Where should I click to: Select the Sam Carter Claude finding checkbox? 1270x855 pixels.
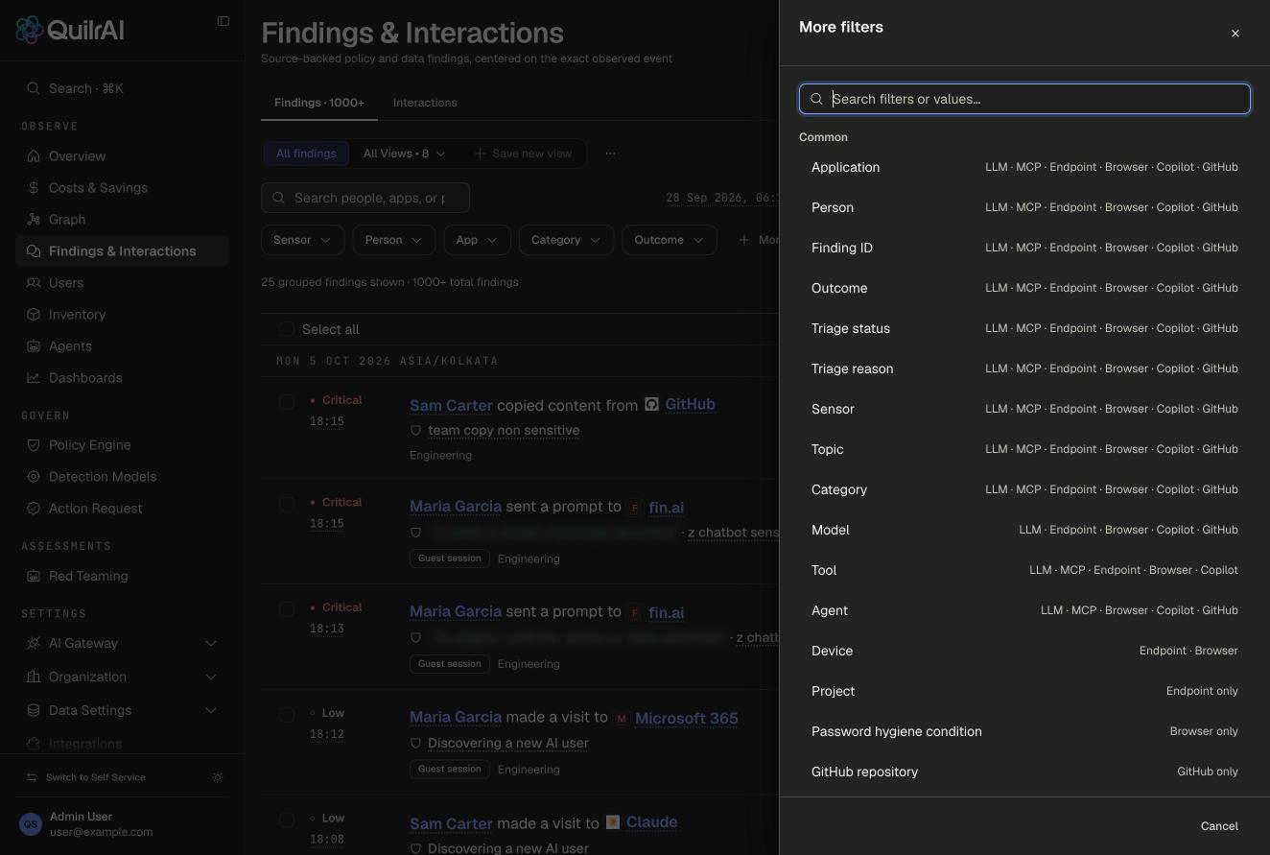coord(287,819)
